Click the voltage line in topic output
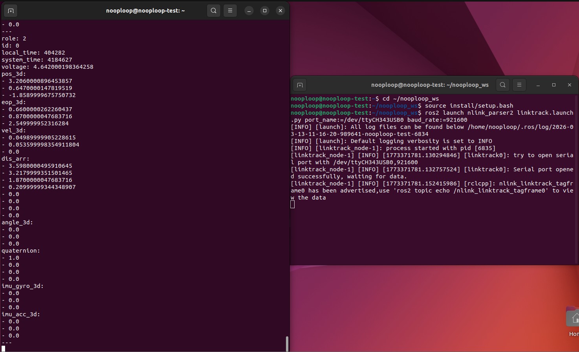579x352 pixels. [48, 67]
